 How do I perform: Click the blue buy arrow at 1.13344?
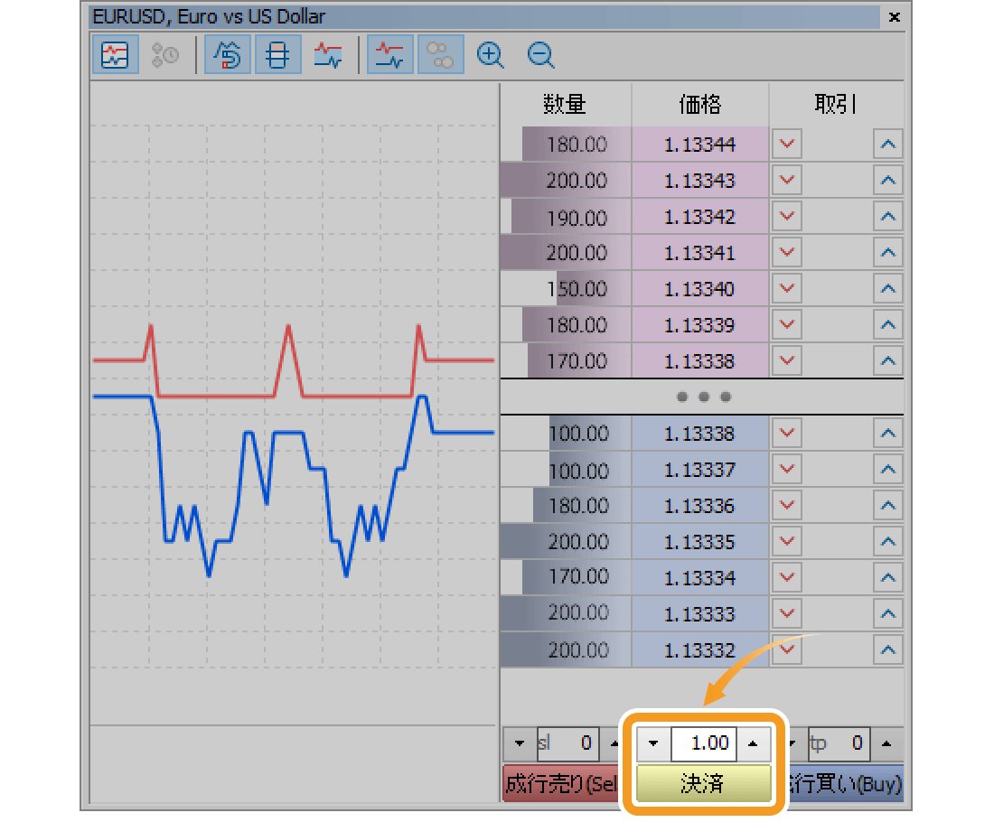(888, 145)
